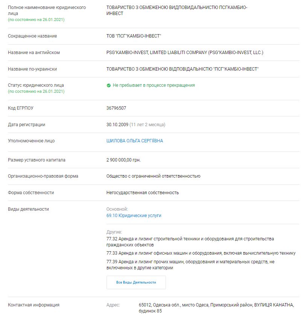This screenshot has width=304, height=314.
Task: Select the ЕГРПОУ code 36796507
Action: [x=116, y=108]
